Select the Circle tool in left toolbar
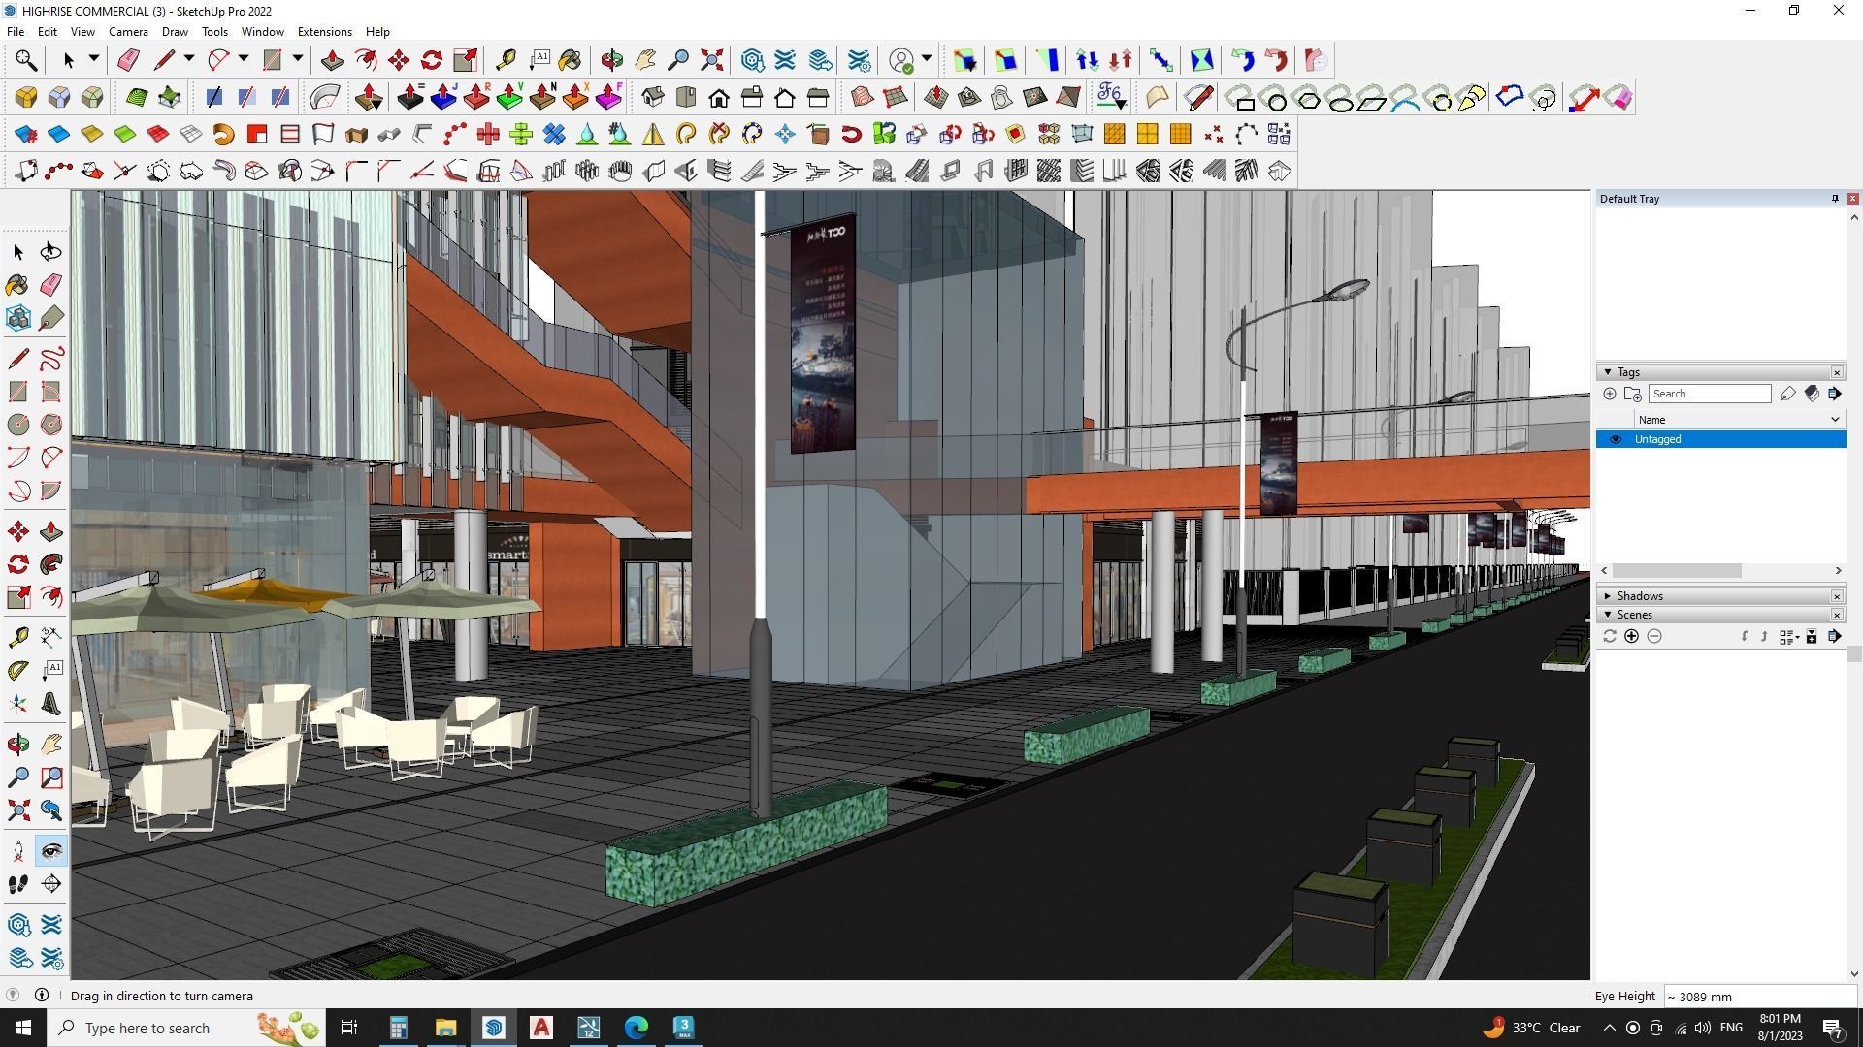This screenshot has height=1047, width=1863. click(18, 425)
